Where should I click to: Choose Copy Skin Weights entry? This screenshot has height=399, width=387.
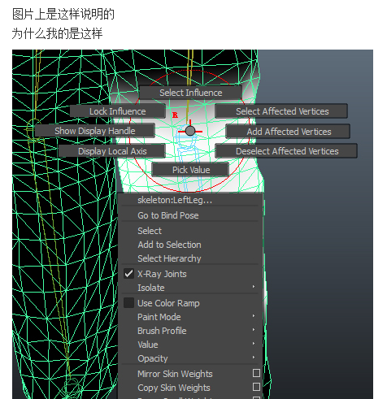[x=174, y=388]
